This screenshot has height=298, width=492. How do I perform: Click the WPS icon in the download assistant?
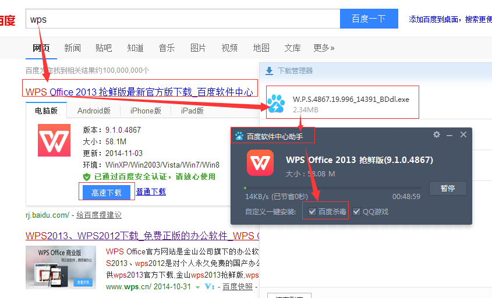[260, 163]
